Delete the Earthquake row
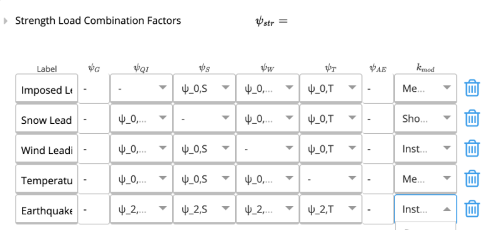Screen dimensions: 490x230 point(472,209)
